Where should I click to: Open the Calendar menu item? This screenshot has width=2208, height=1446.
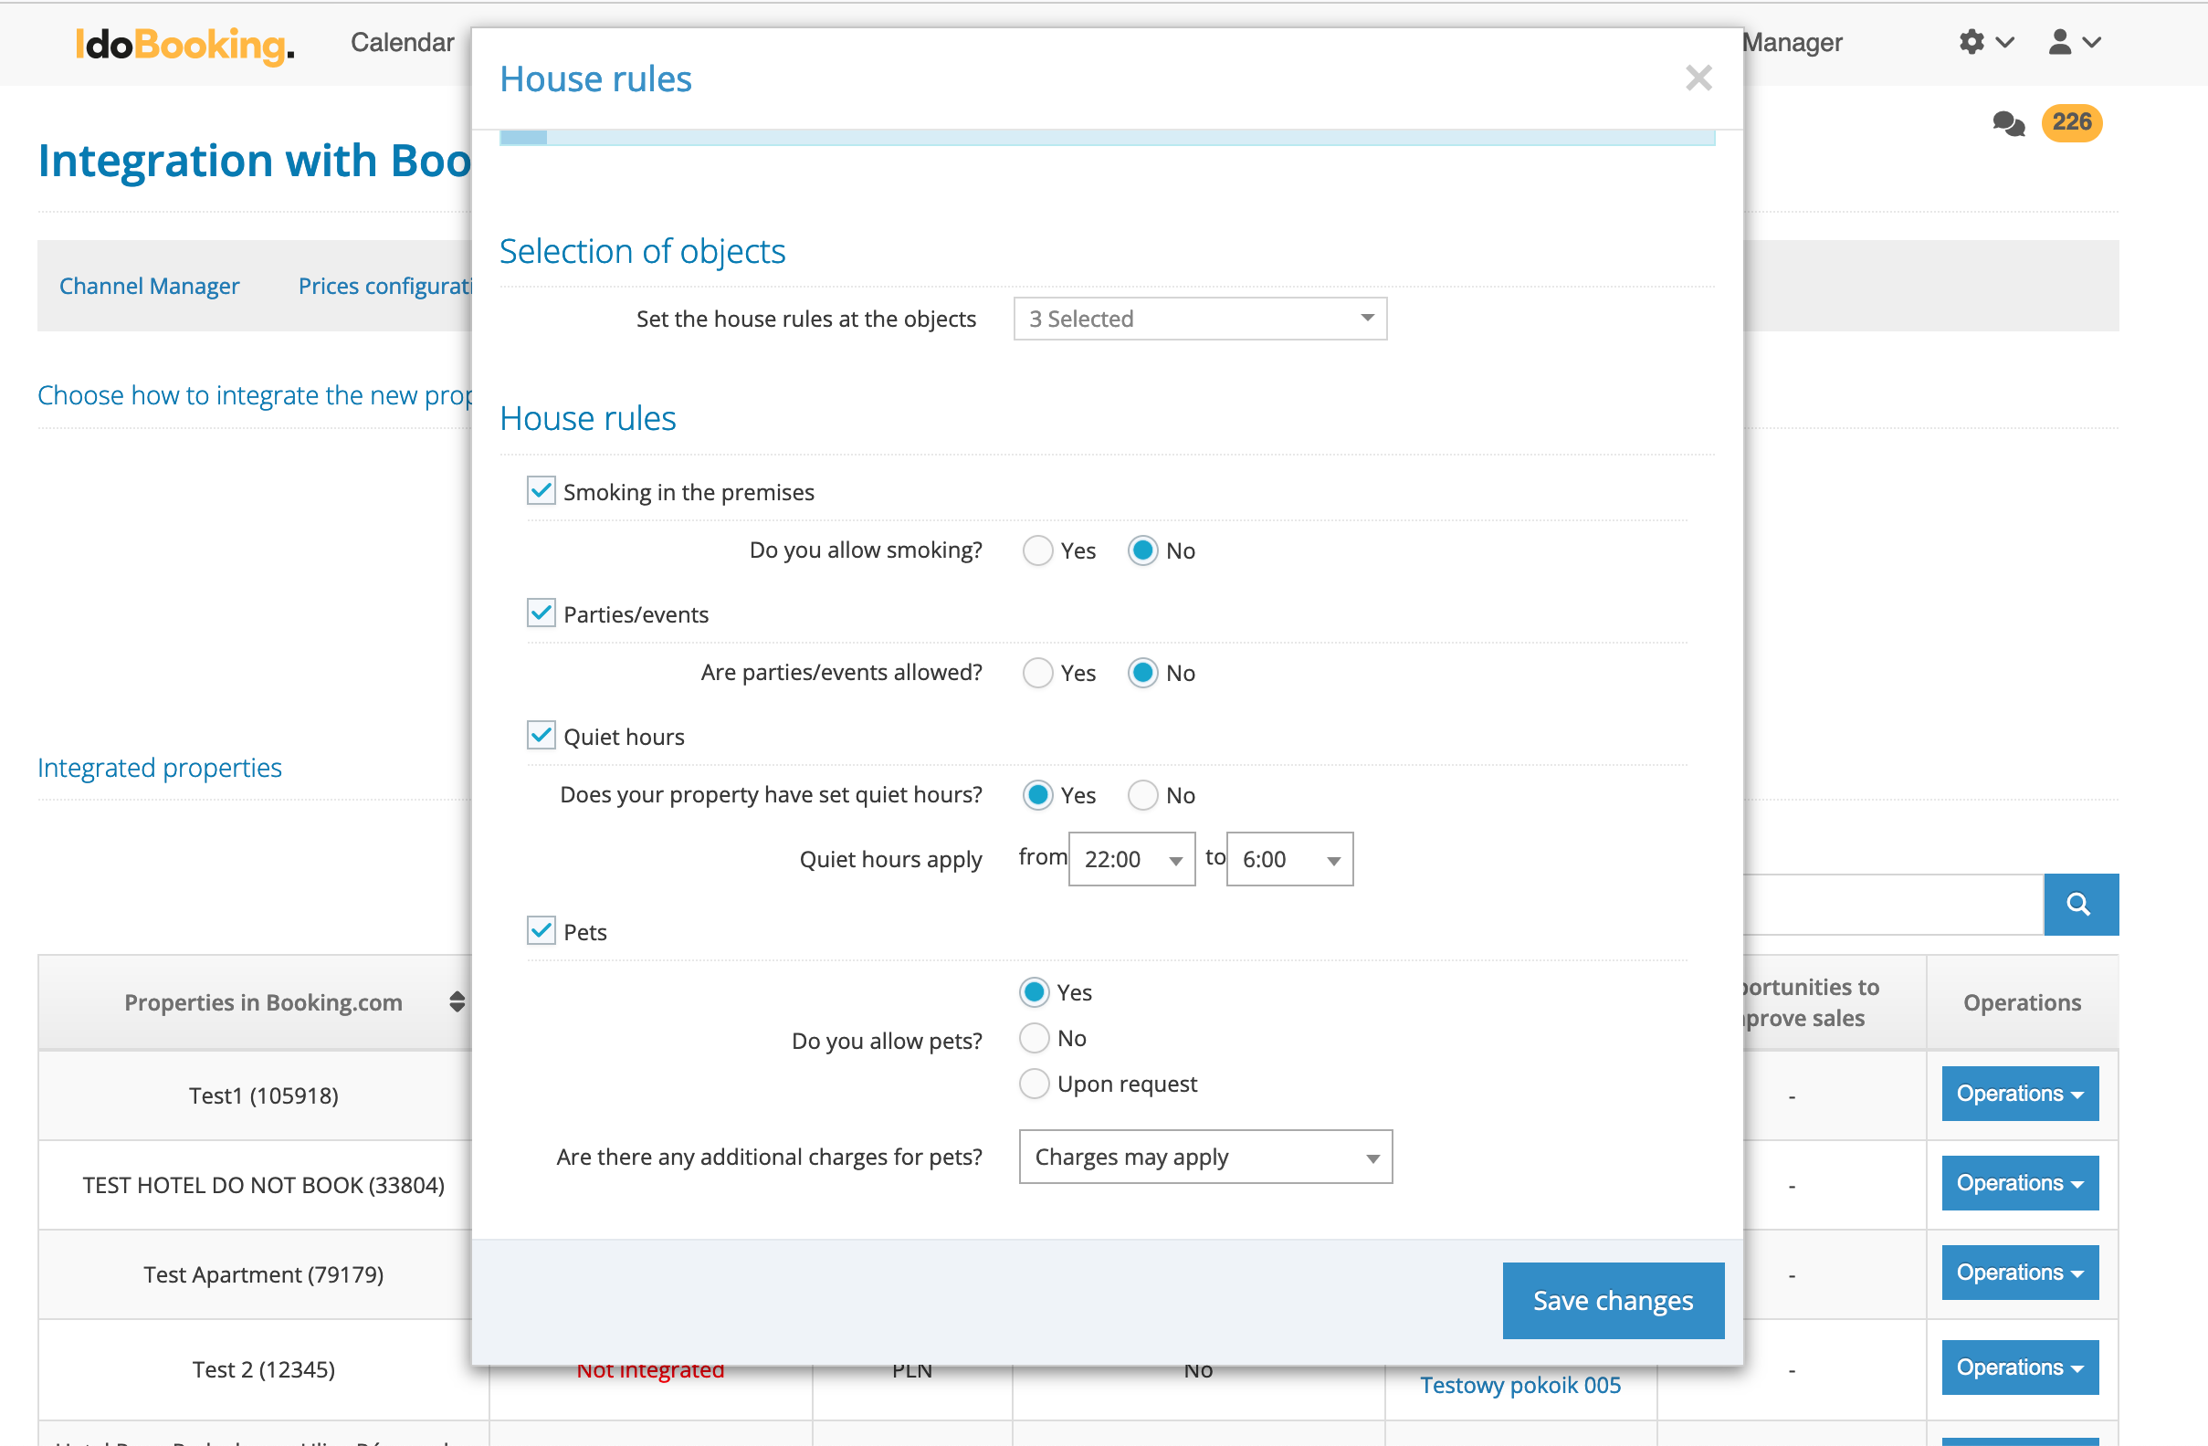[x=402, y=43]
